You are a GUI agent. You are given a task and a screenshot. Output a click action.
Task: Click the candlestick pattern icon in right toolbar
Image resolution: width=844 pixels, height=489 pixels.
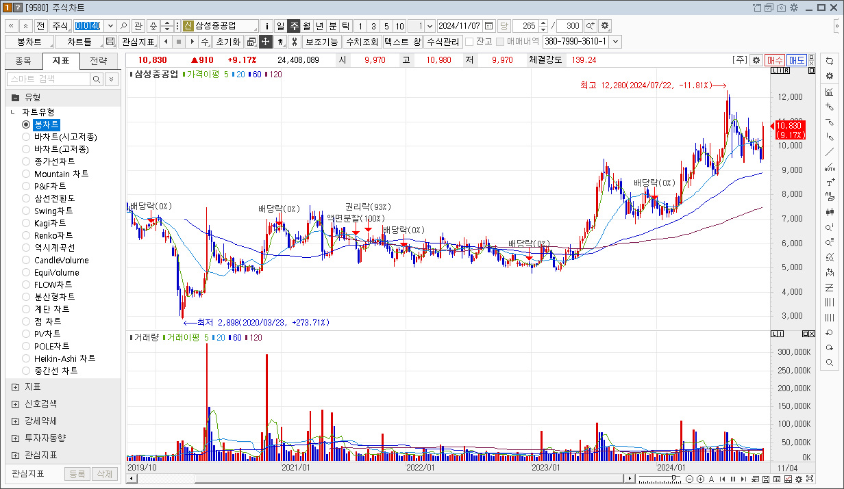pyautogui.click(x=830, y=212)
